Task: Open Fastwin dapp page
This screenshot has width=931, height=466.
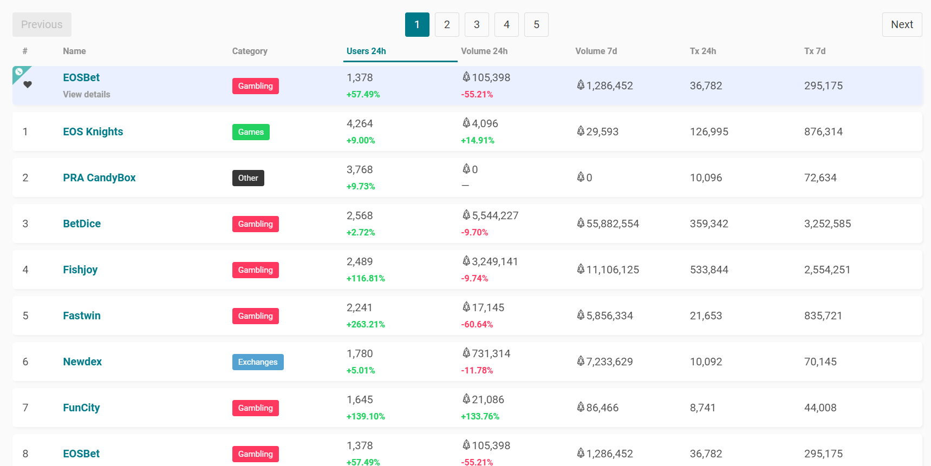Action: 82,316
